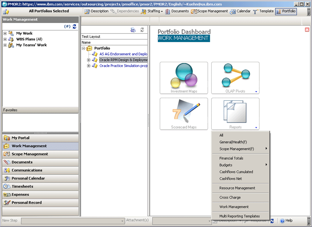The width and height of the screenshot is (312, 227).
Task: Open the OLAP Pivots dropdown arrow
Action: point(256,92)
